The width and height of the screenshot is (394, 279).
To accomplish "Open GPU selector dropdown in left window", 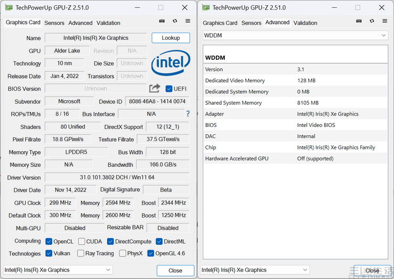I will [58, 270].
